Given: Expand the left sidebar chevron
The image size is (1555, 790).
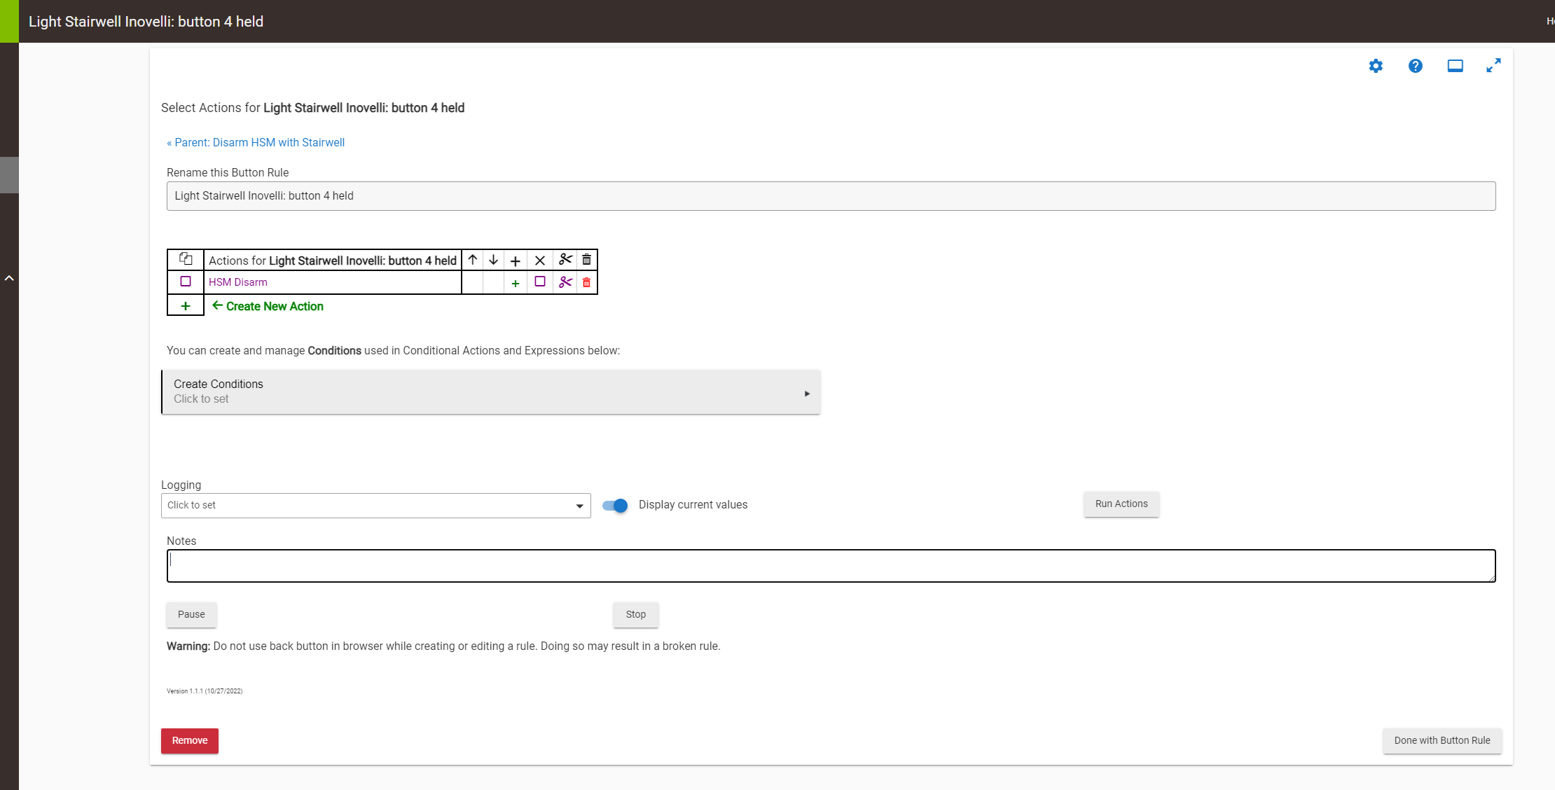Looking at the screenshot, I should [x=9, y=278].
